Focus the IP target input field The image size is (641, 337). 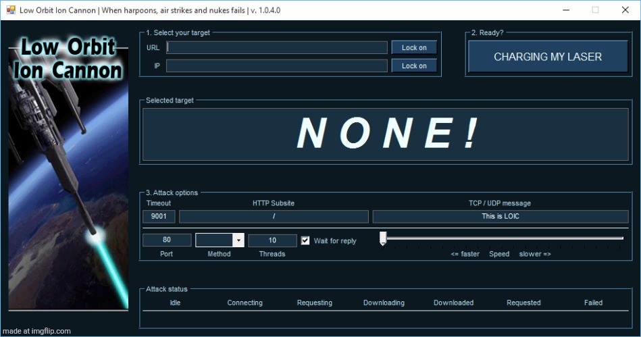click(x=277, y=66)
